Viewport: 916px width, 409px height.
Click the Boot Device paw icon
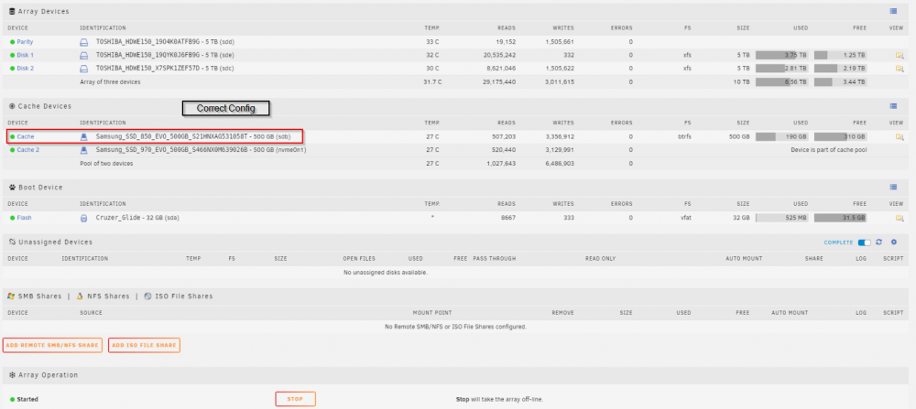(x=12, y=188)
